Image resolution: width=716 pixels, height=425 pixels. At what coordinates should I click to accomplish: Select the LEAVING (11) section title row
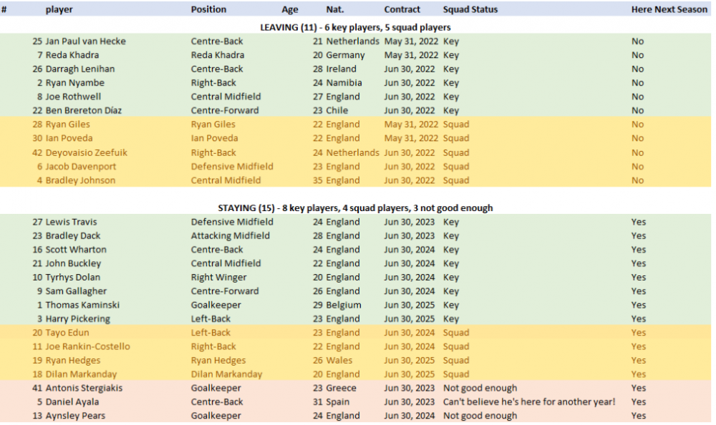tap(355, 27)
